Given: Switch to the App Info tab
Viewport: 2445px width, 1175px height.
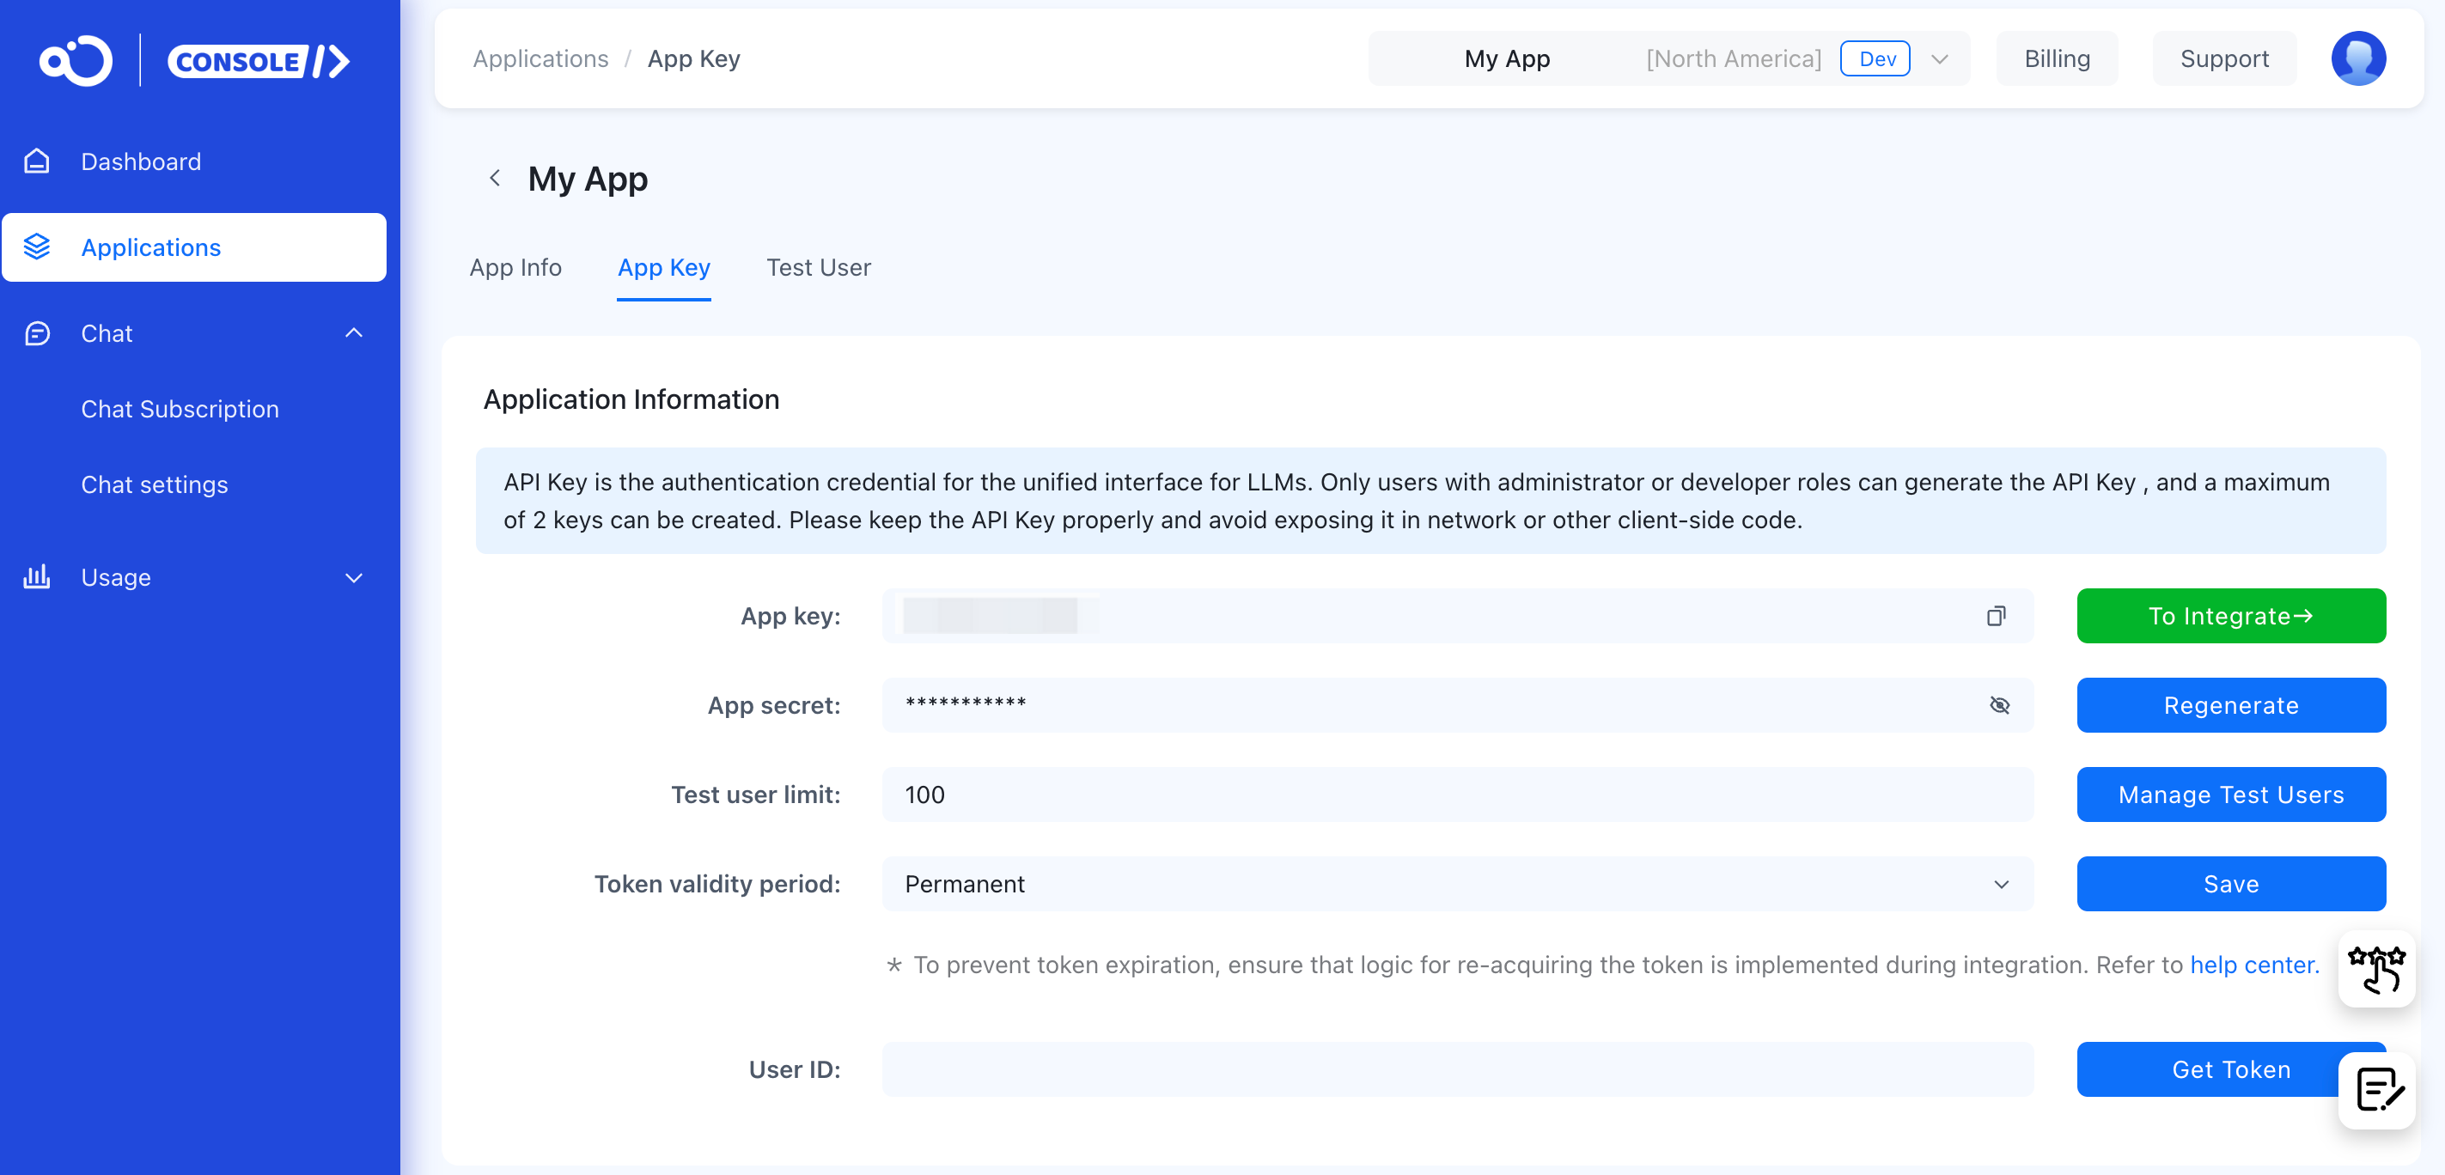Looking at the screenshot, I should pyautogui.click(x=515, y=268).
